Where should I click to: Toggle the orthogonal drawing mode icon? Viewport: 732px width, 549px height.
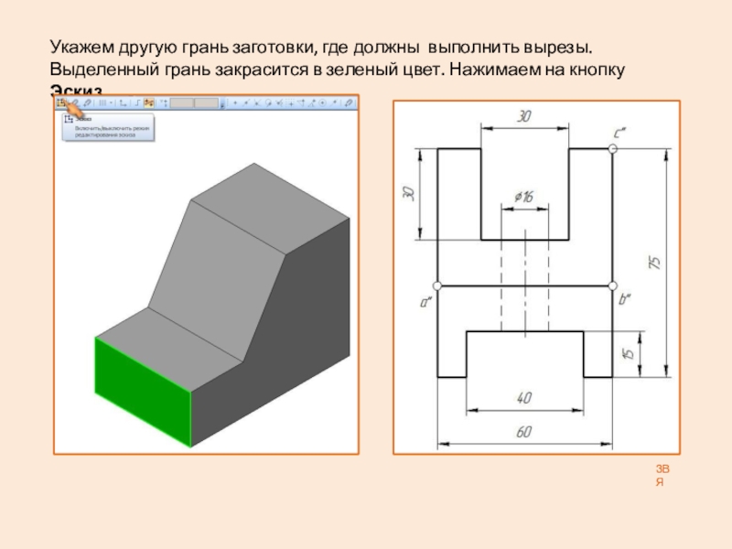coord(138,102)
